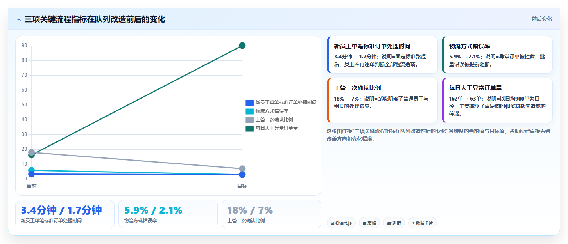The image size is (568, 244).
Task: Click the 表格 tag label
Action: click(x=372, y=223)
